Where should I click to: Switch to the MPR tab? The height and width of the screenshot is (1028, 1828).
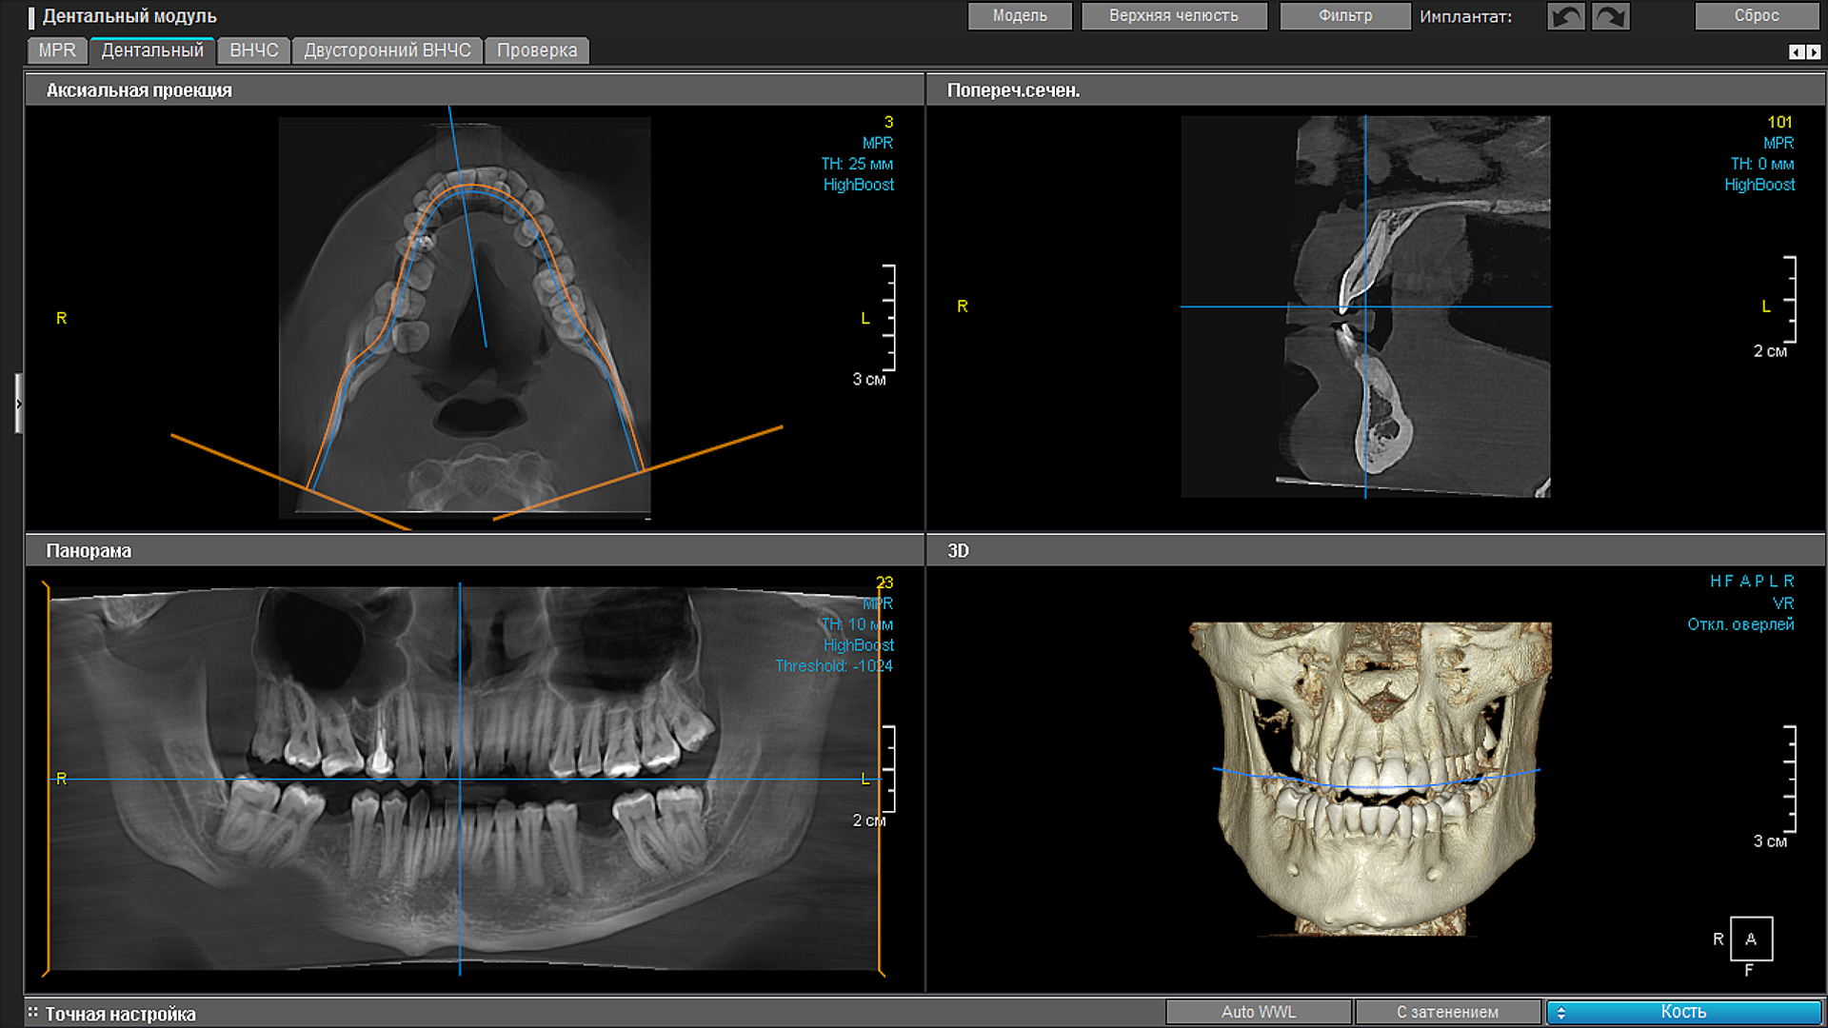click(57, 50)
